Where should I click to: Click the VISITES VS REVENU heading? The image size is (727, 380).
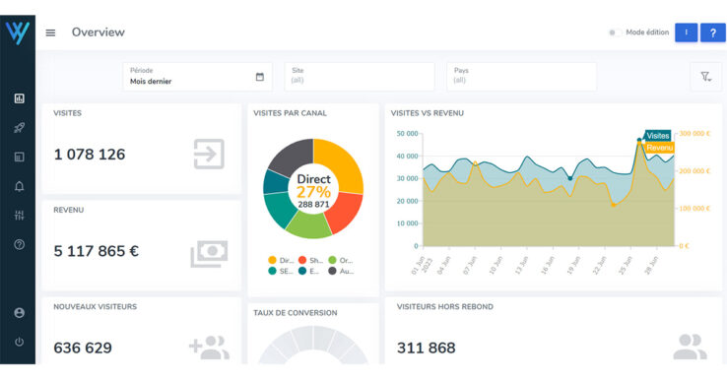(427, 113)
